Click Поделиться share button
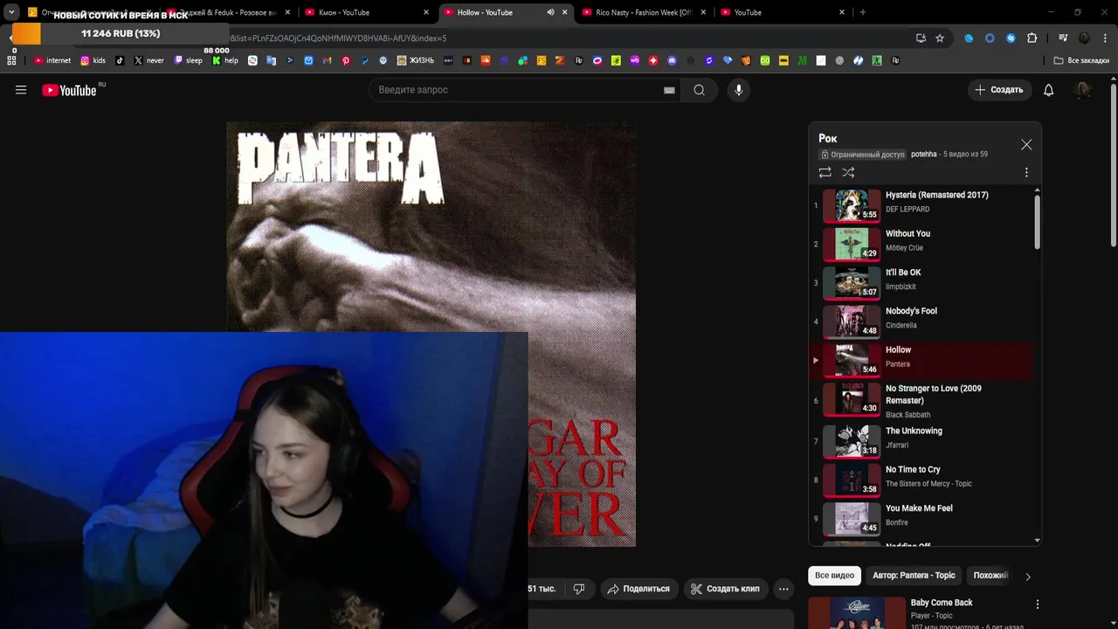Image resolution: width=1118 pixels, height=629 pixels. coord(638,589)
